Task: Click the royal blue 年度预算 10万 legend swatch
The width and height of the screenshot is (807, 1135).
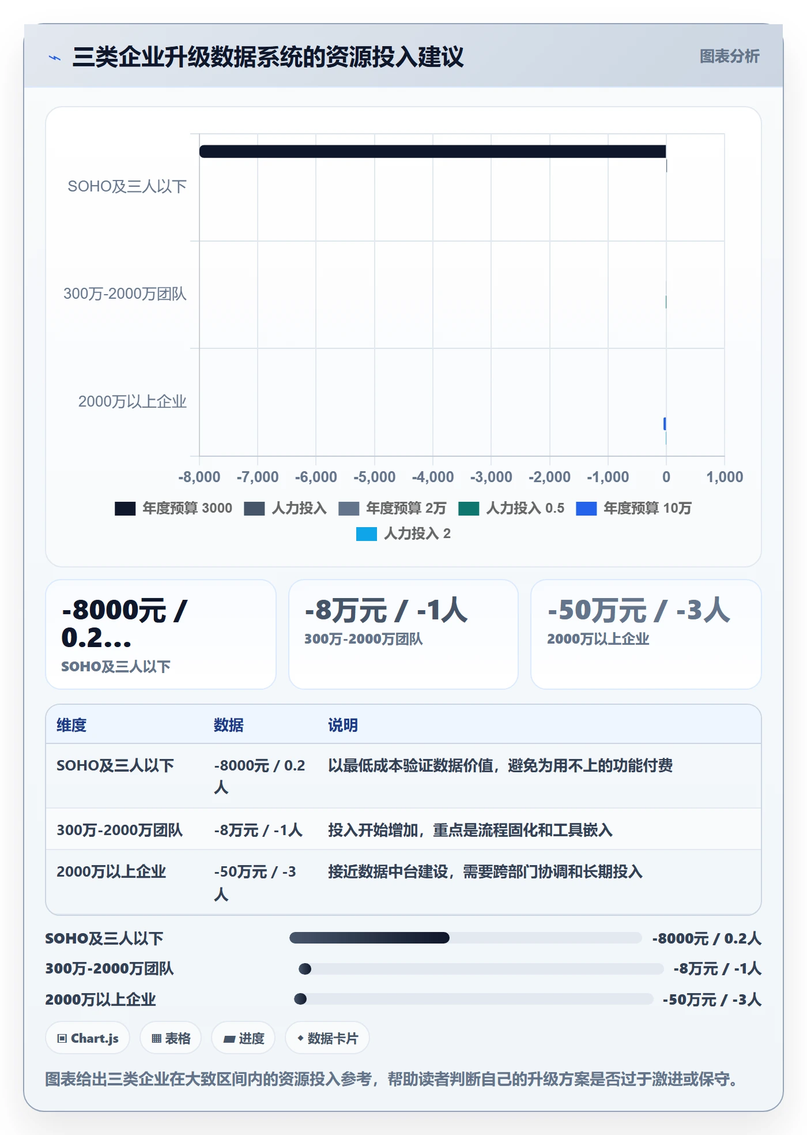Action: [x=586, y=508]
